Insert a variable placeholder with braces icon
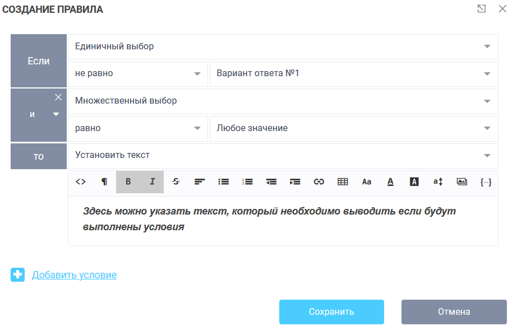Screen dimensions: 508x326 coord(486,181)
